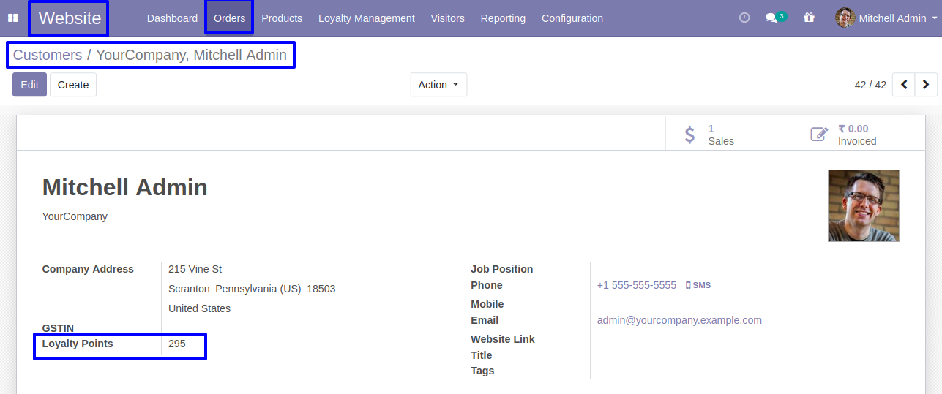Open the activities clock icon

coord(744,18)
